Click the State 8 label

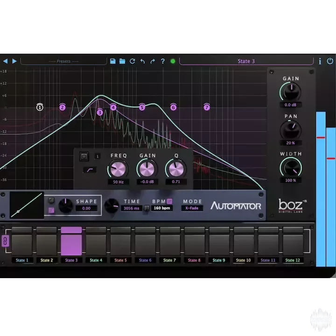tap(194, 260)
